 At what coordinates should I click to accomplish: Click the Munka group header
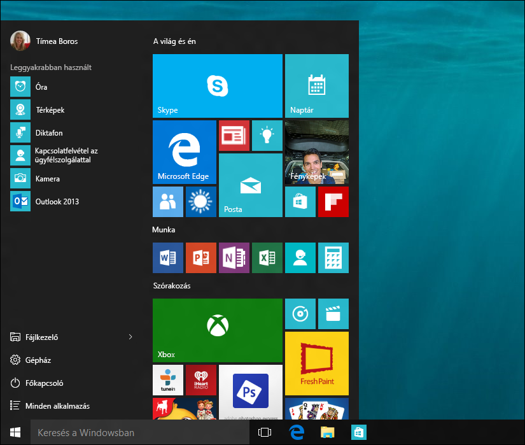pyautogui.click(x=164, y=230)
